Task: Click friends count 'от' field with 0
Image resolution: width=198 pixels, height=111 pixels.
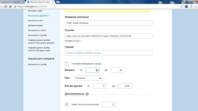Action: coord(100,86)
